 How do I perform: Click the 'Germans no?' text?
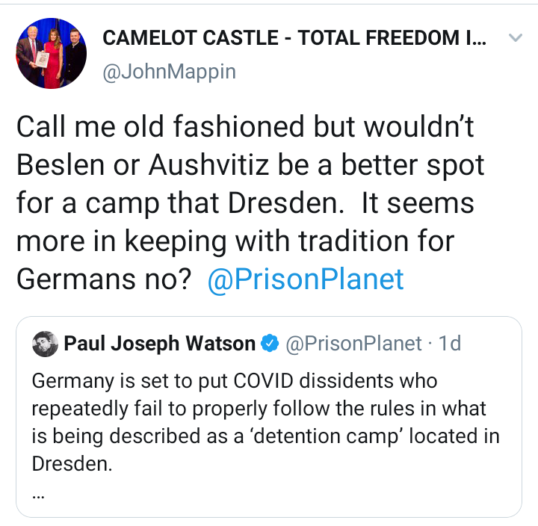[104, 279]
